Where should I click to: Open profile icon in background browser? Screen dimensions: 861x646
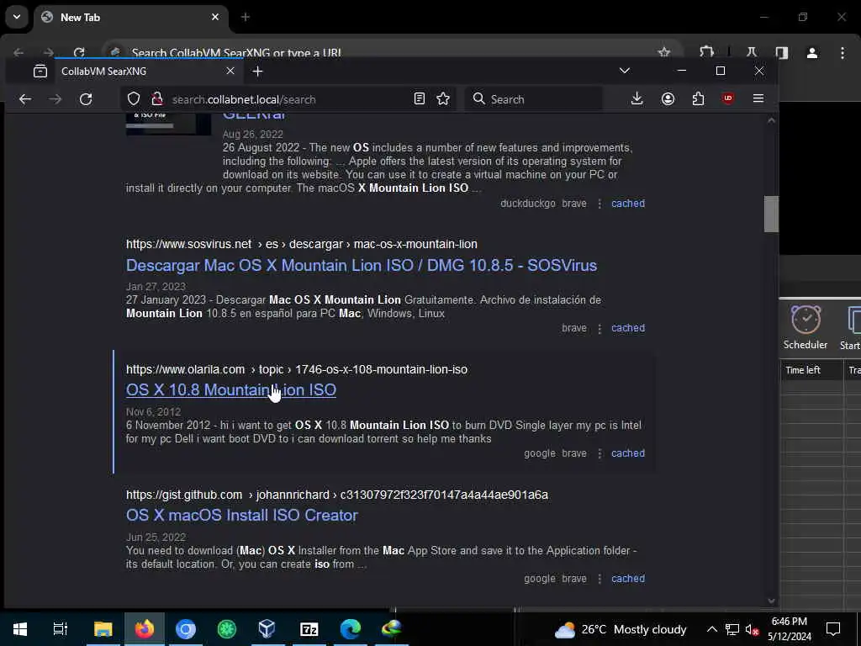click(x=812, y=53)
